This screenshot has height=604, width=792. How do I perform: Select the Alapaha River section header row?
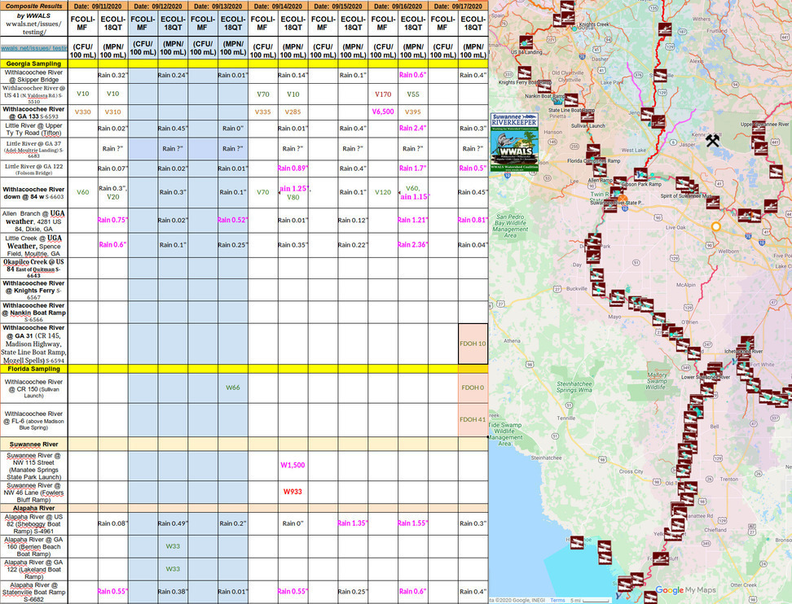click(x=244, y=508)
